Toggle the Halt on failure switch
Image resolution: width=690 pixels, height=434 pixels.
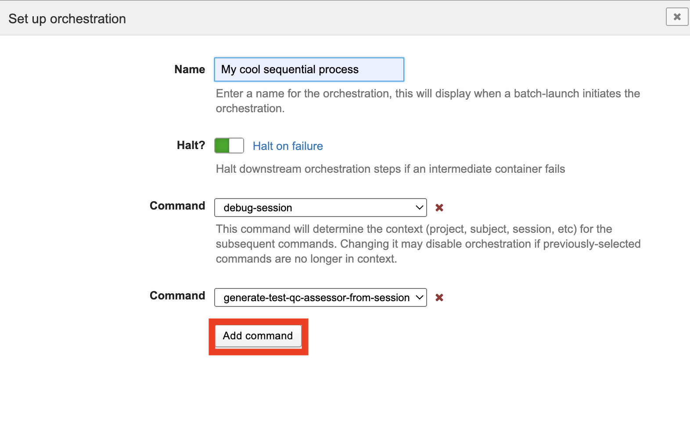tap(229, 146)
